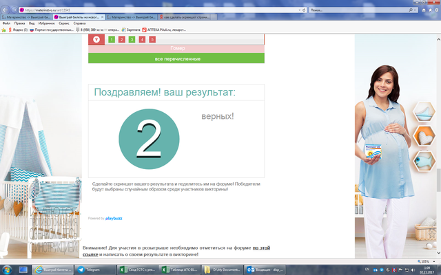The width and height of the screenshot is (441, 275).
Task: Open the по этой ссылке forum link
Action: (x=262, y=247)
